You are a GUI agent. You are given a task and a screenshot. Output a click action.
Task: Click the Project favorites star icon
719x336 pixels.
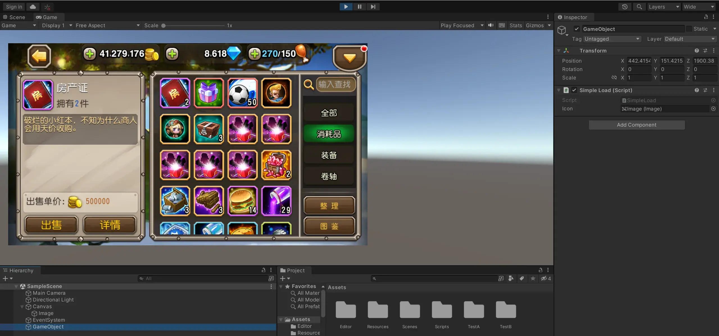pyautogui.click(x=533, y=278)
